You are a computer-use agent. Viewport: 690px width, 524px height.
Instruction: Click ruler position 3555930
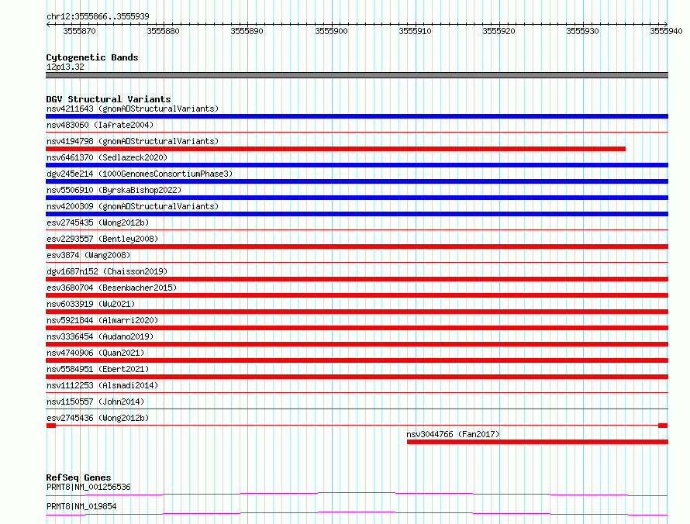(583, 31)
